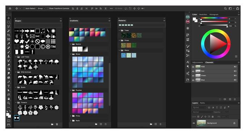Pick the TM trademark shape

53,47
